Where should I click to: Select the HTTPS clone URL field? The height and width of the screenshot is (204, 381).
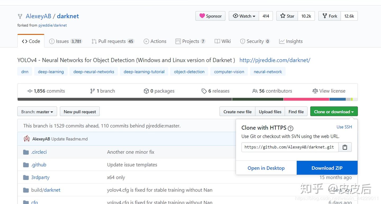tap(290, 147)
